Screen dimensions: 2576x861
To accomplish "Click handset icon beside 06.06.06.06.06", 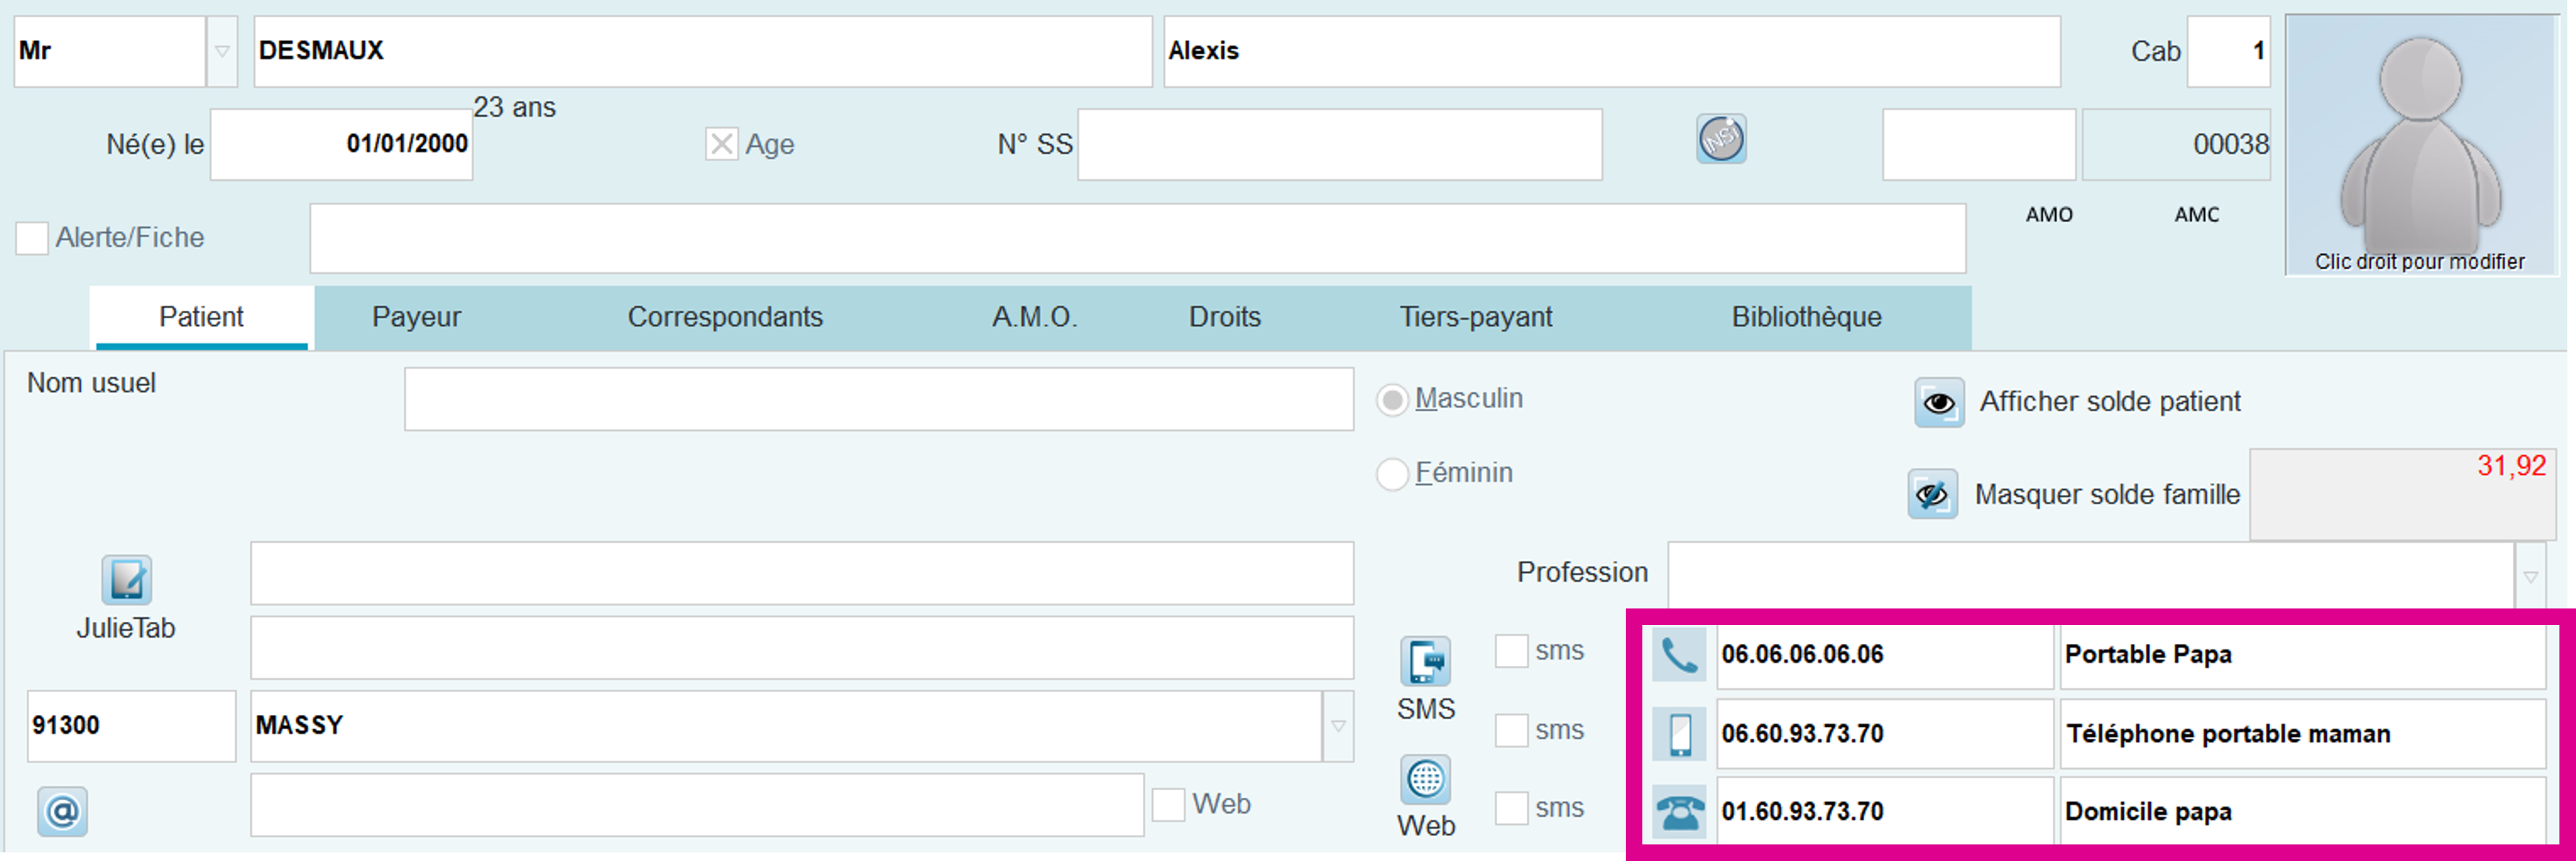I will tap(1679, 655).
